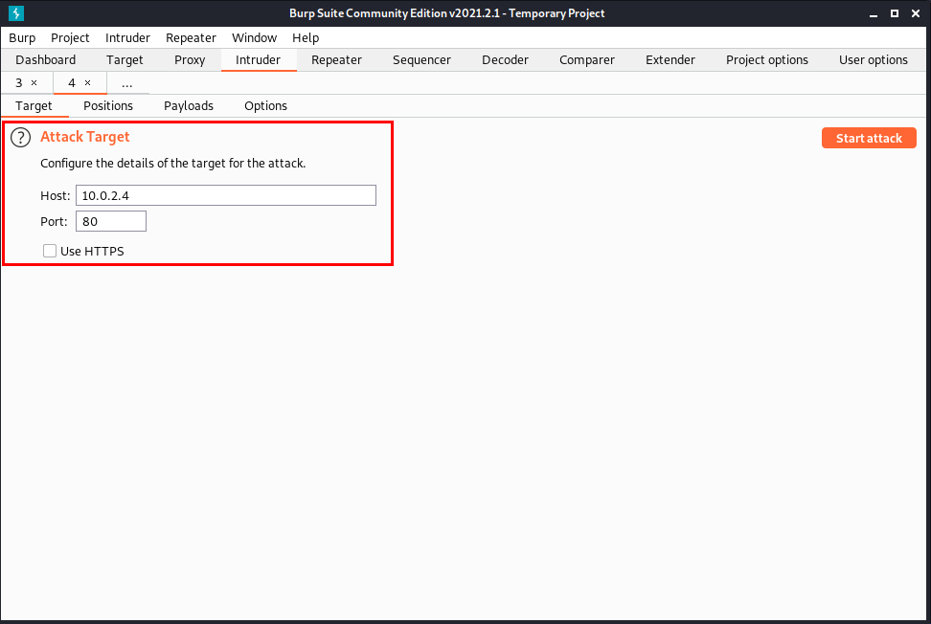Click the Start attack button
The image size is (931, 624).
coord(869,138)
